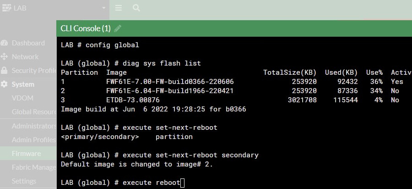Image resolution: width=412 pixels, height=189 pixels.
Task: Click the Network arrows icon
Action: pos(4,56)
